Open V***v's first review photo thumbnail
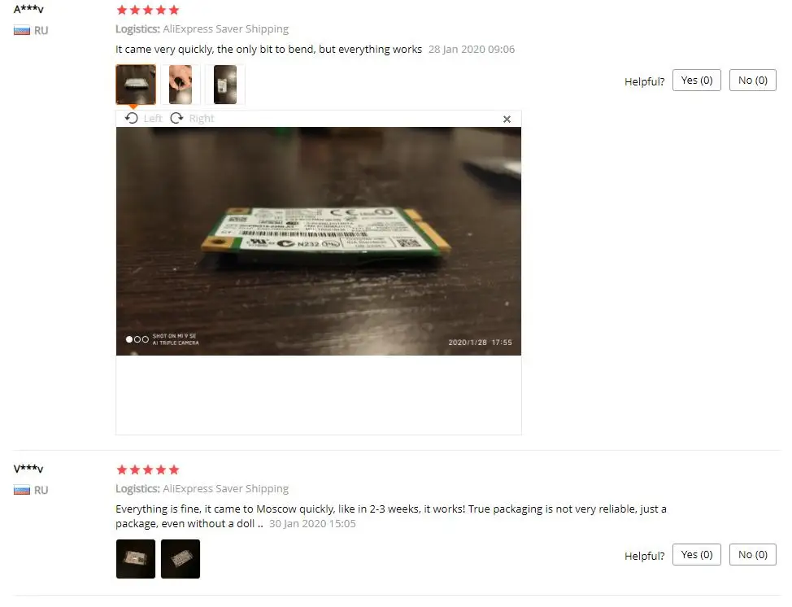This screenshot has width=792, height=607. tap(135, 558)
